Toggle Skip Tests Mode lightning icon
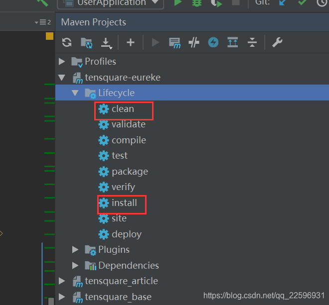This screenshot has width=329, height=305. [x=213, y=42]
